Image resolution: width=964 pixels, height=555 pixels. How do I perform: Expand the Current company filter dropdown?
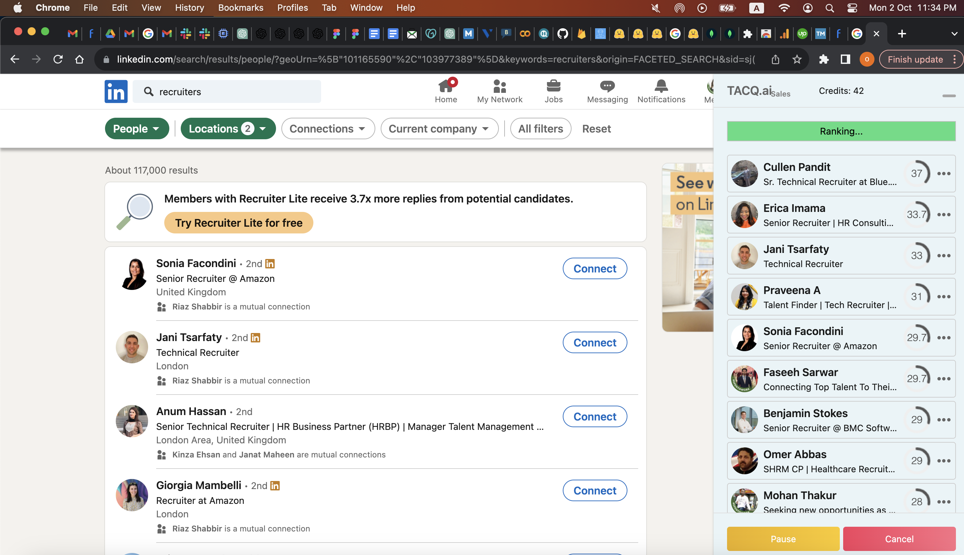pos(439,129)
